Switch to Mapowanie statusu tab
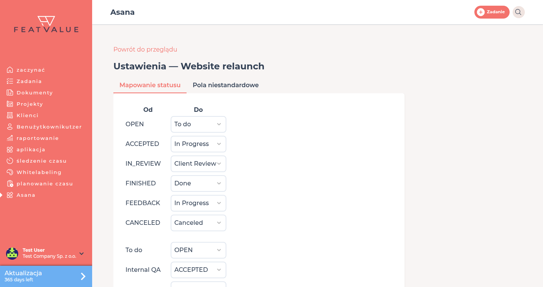The height and width of the screenshot is (287, 543). [x=150, y=85]
